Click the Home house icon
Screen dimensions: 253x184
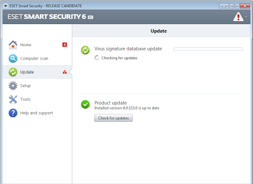(x=13, y=45)
